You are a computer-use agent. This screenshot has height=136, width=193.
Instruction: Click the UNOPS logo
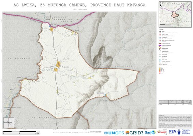pos(114,133)
